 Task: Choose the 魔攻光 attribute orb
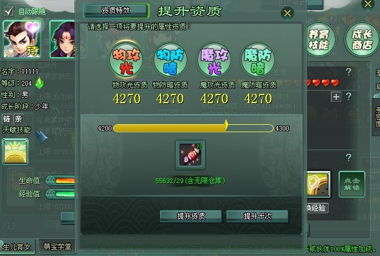click(x=214, y=60)
